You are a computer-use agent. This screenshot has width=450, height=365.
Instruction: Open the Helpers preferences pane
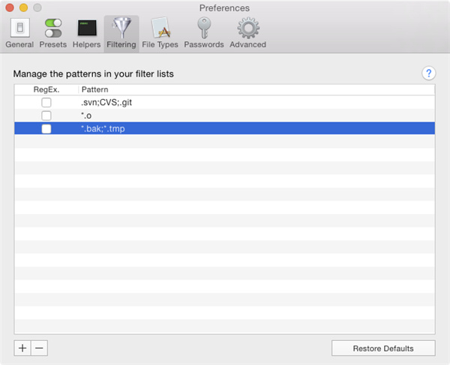(x=87, y=33)
